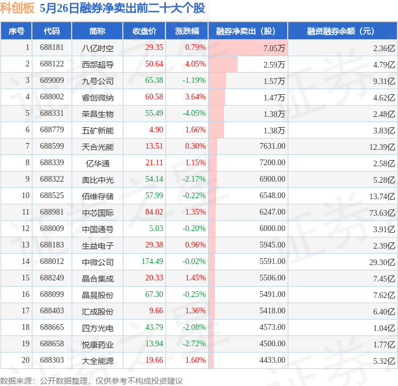Click the 序号 column header

coord(16,31)
